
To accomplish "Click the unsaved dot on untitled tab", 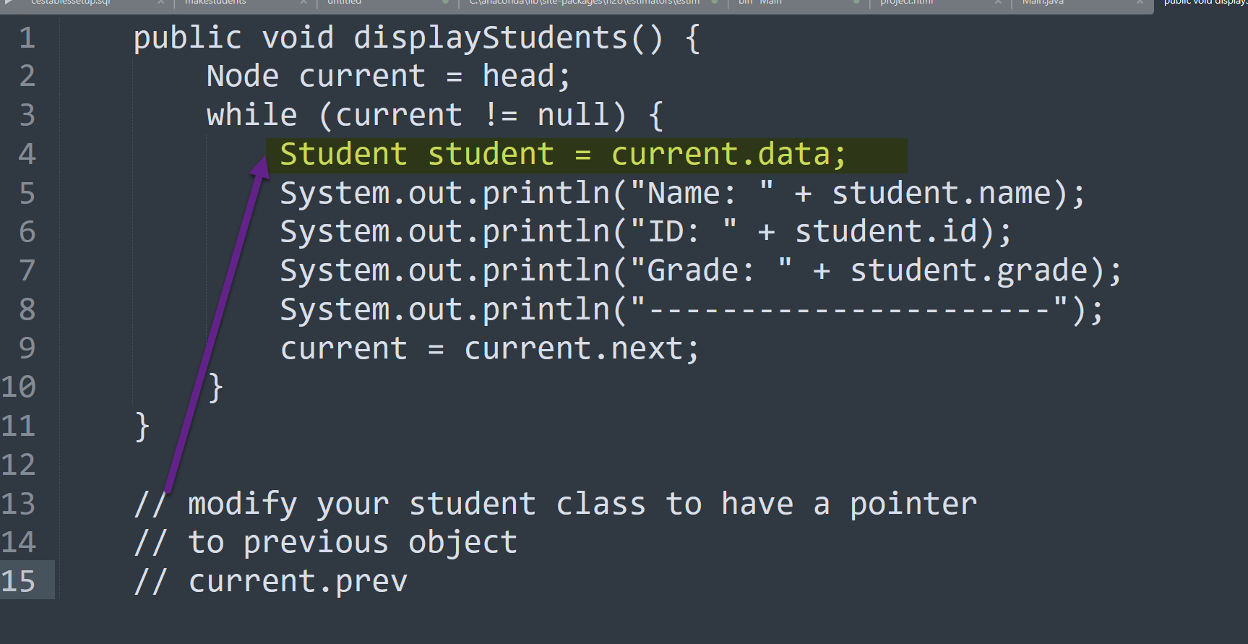I will (x=445, y=2).
